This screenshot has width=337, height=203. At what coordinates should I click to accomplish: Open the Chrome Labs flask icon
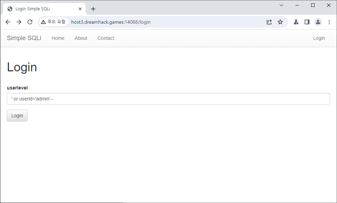click(x=296, y=22)
